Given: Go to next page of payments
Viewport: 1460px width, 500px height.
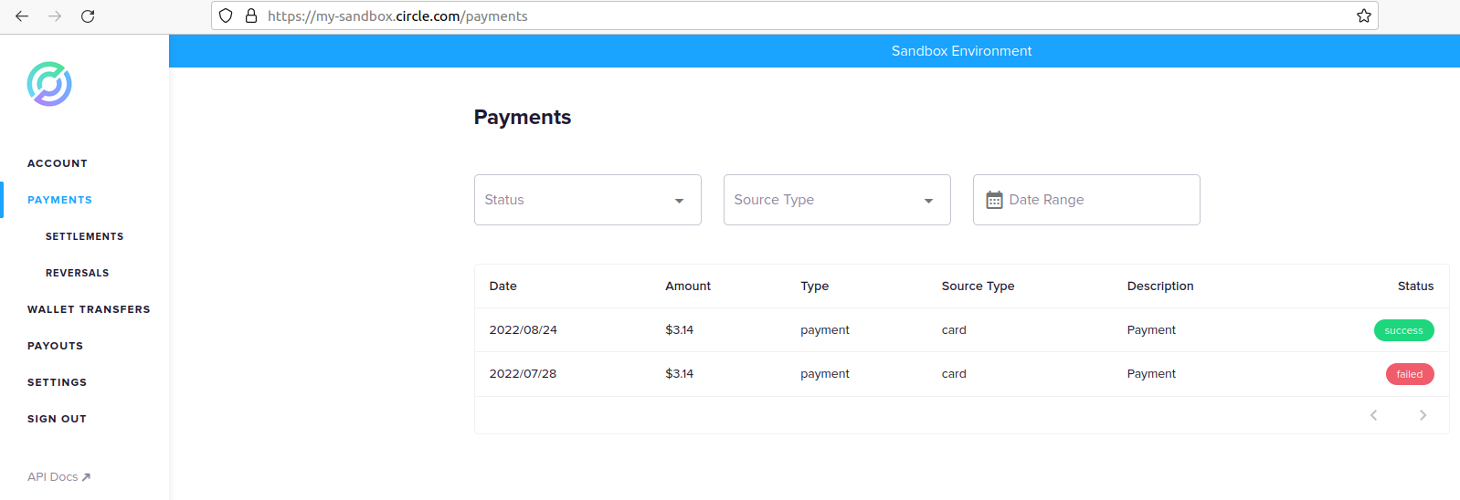Looking at the screenshot, I should pyautogui.click(x=1423, y=415).
